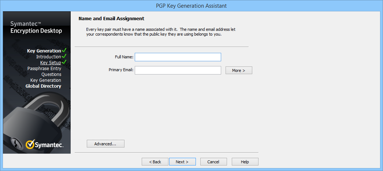Open the Advanced key settings
The height and width of the screenshot is (171, 383).
click(x=105, y=144)
